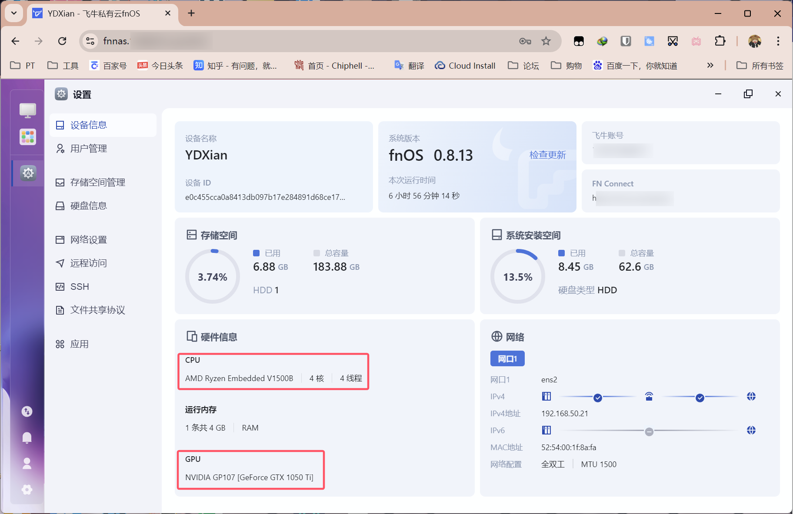The image size is (793, 514).
Task: Click the 13.5% system space usage ring
Action: tap(518, 277)
